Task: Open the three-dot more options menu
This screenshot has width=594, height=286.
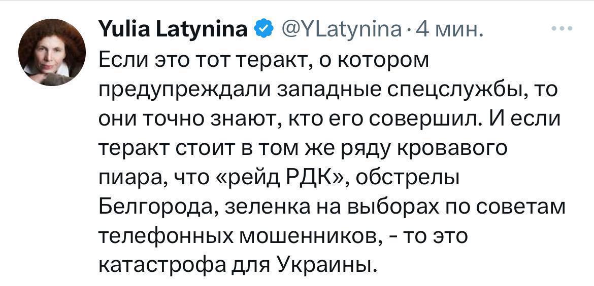Action: pyautogui.click(x=563, y=29)
